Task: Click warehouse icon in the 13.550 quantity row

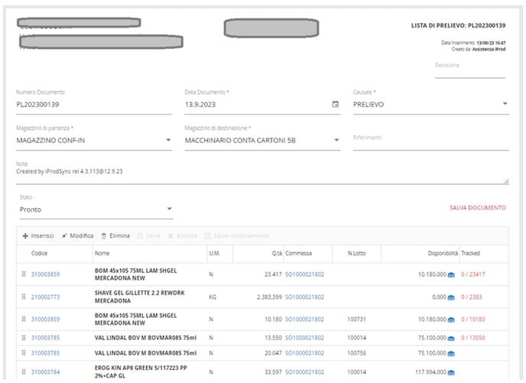Action: 451,338
